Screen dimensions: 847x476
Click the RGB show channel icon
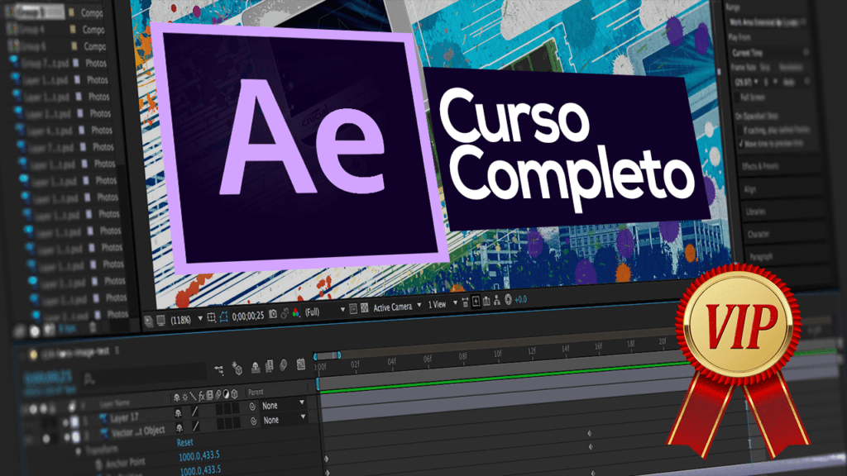click(295, 313)
